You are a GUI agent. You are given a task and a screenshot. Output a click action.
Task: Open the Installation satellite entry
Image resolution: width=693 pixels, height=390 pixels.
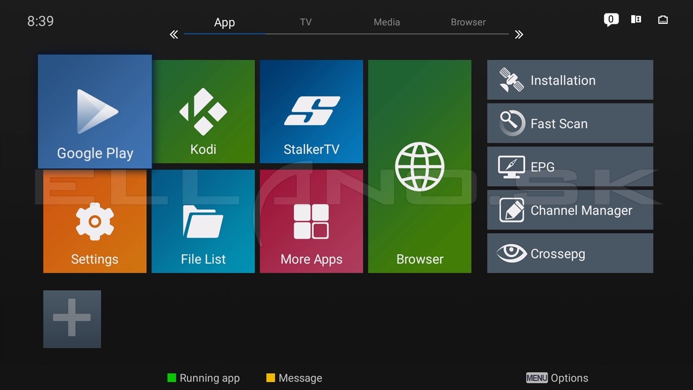coord(570,80)
